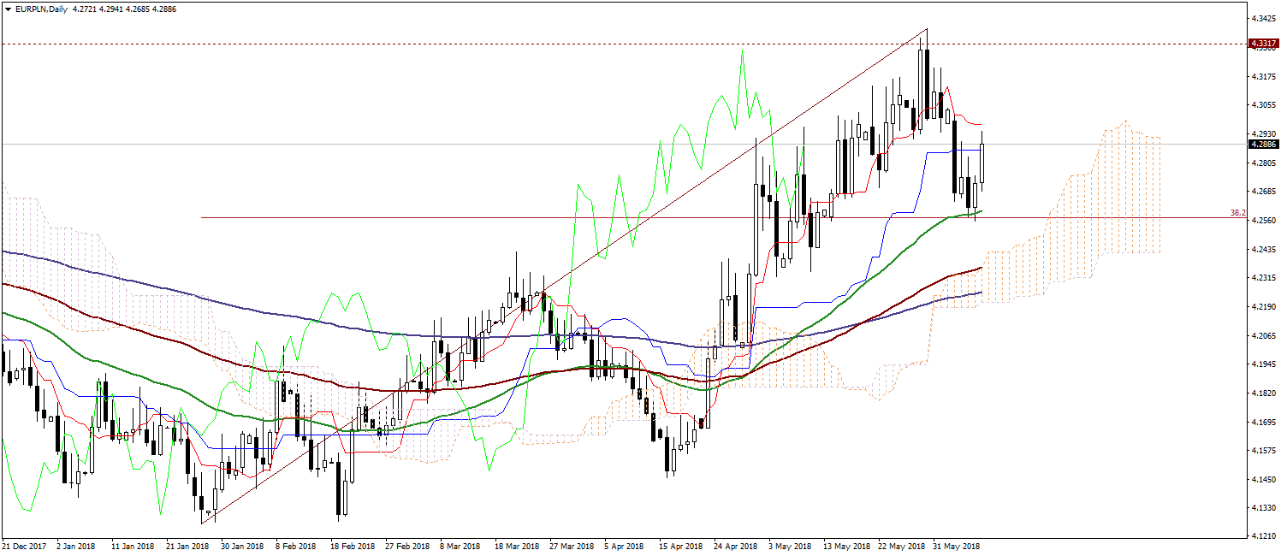Click the 4.1945 price axis label

[x=1263, y=364]
